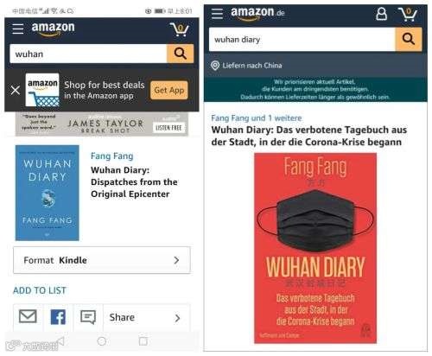This screenshot has width=432, height=356.
Task: Open the hamburger menu on amazon.de
Action: click(x=217, y=14)
